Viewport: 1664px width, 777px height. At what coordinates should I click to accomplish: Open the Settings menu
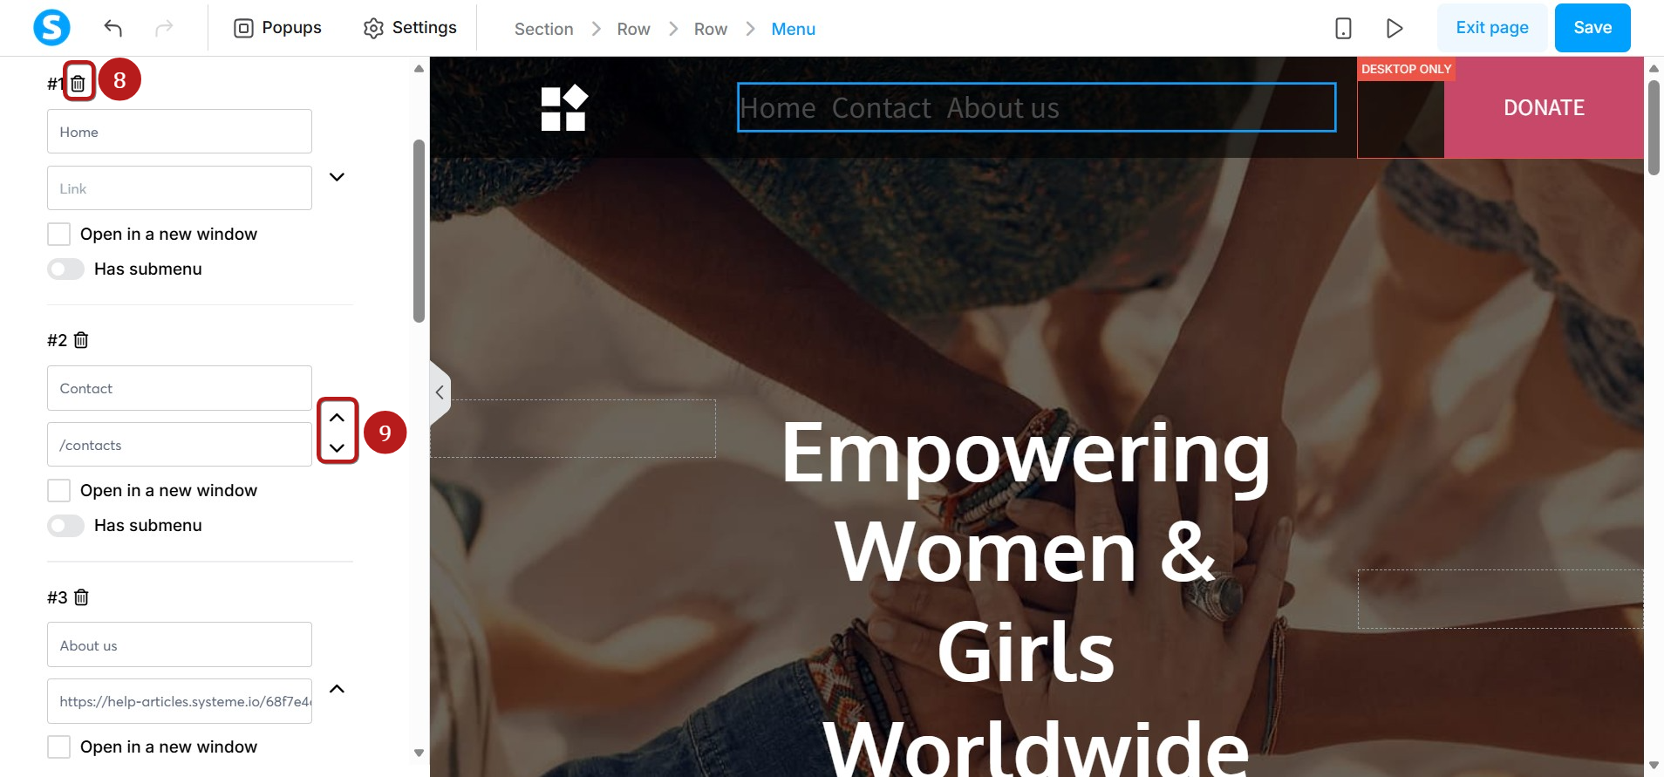click(x=410, y=28)
